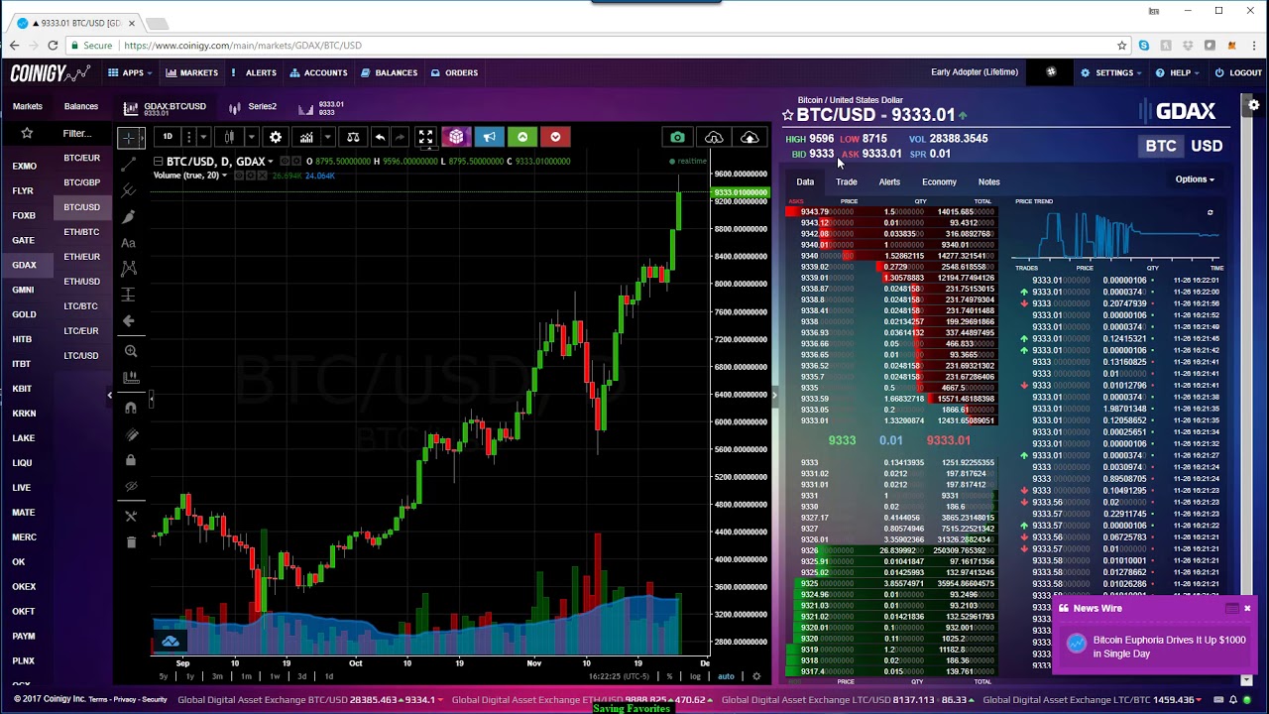The height and width of the screenshot is (714, 1269).
Task: Select the trend line drawing tool
Action: 130,164
